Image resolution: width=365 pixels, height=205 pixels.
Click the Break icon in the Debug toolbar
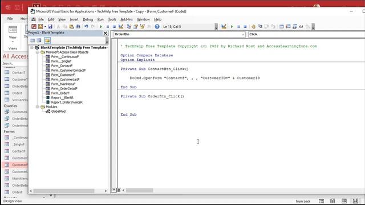coord(238,27)
